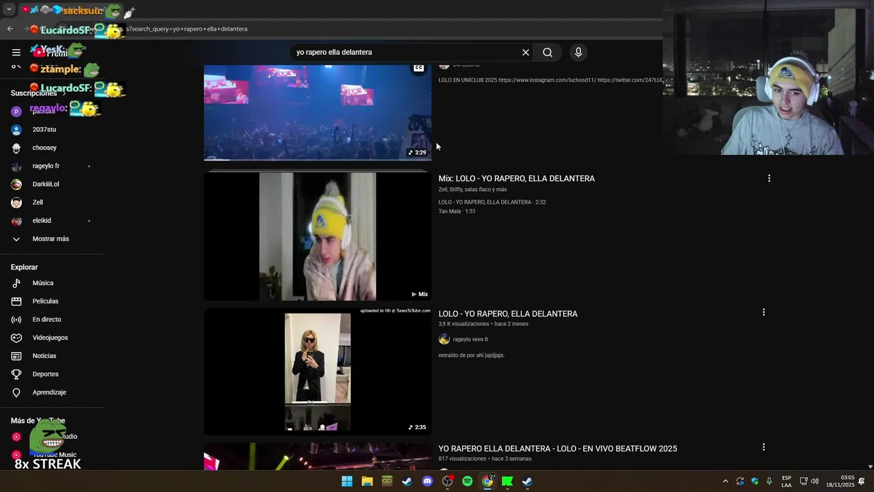
Task: Click the text 817 visualizaciones · hace 3 semanas
Action: tap(485, 459)
